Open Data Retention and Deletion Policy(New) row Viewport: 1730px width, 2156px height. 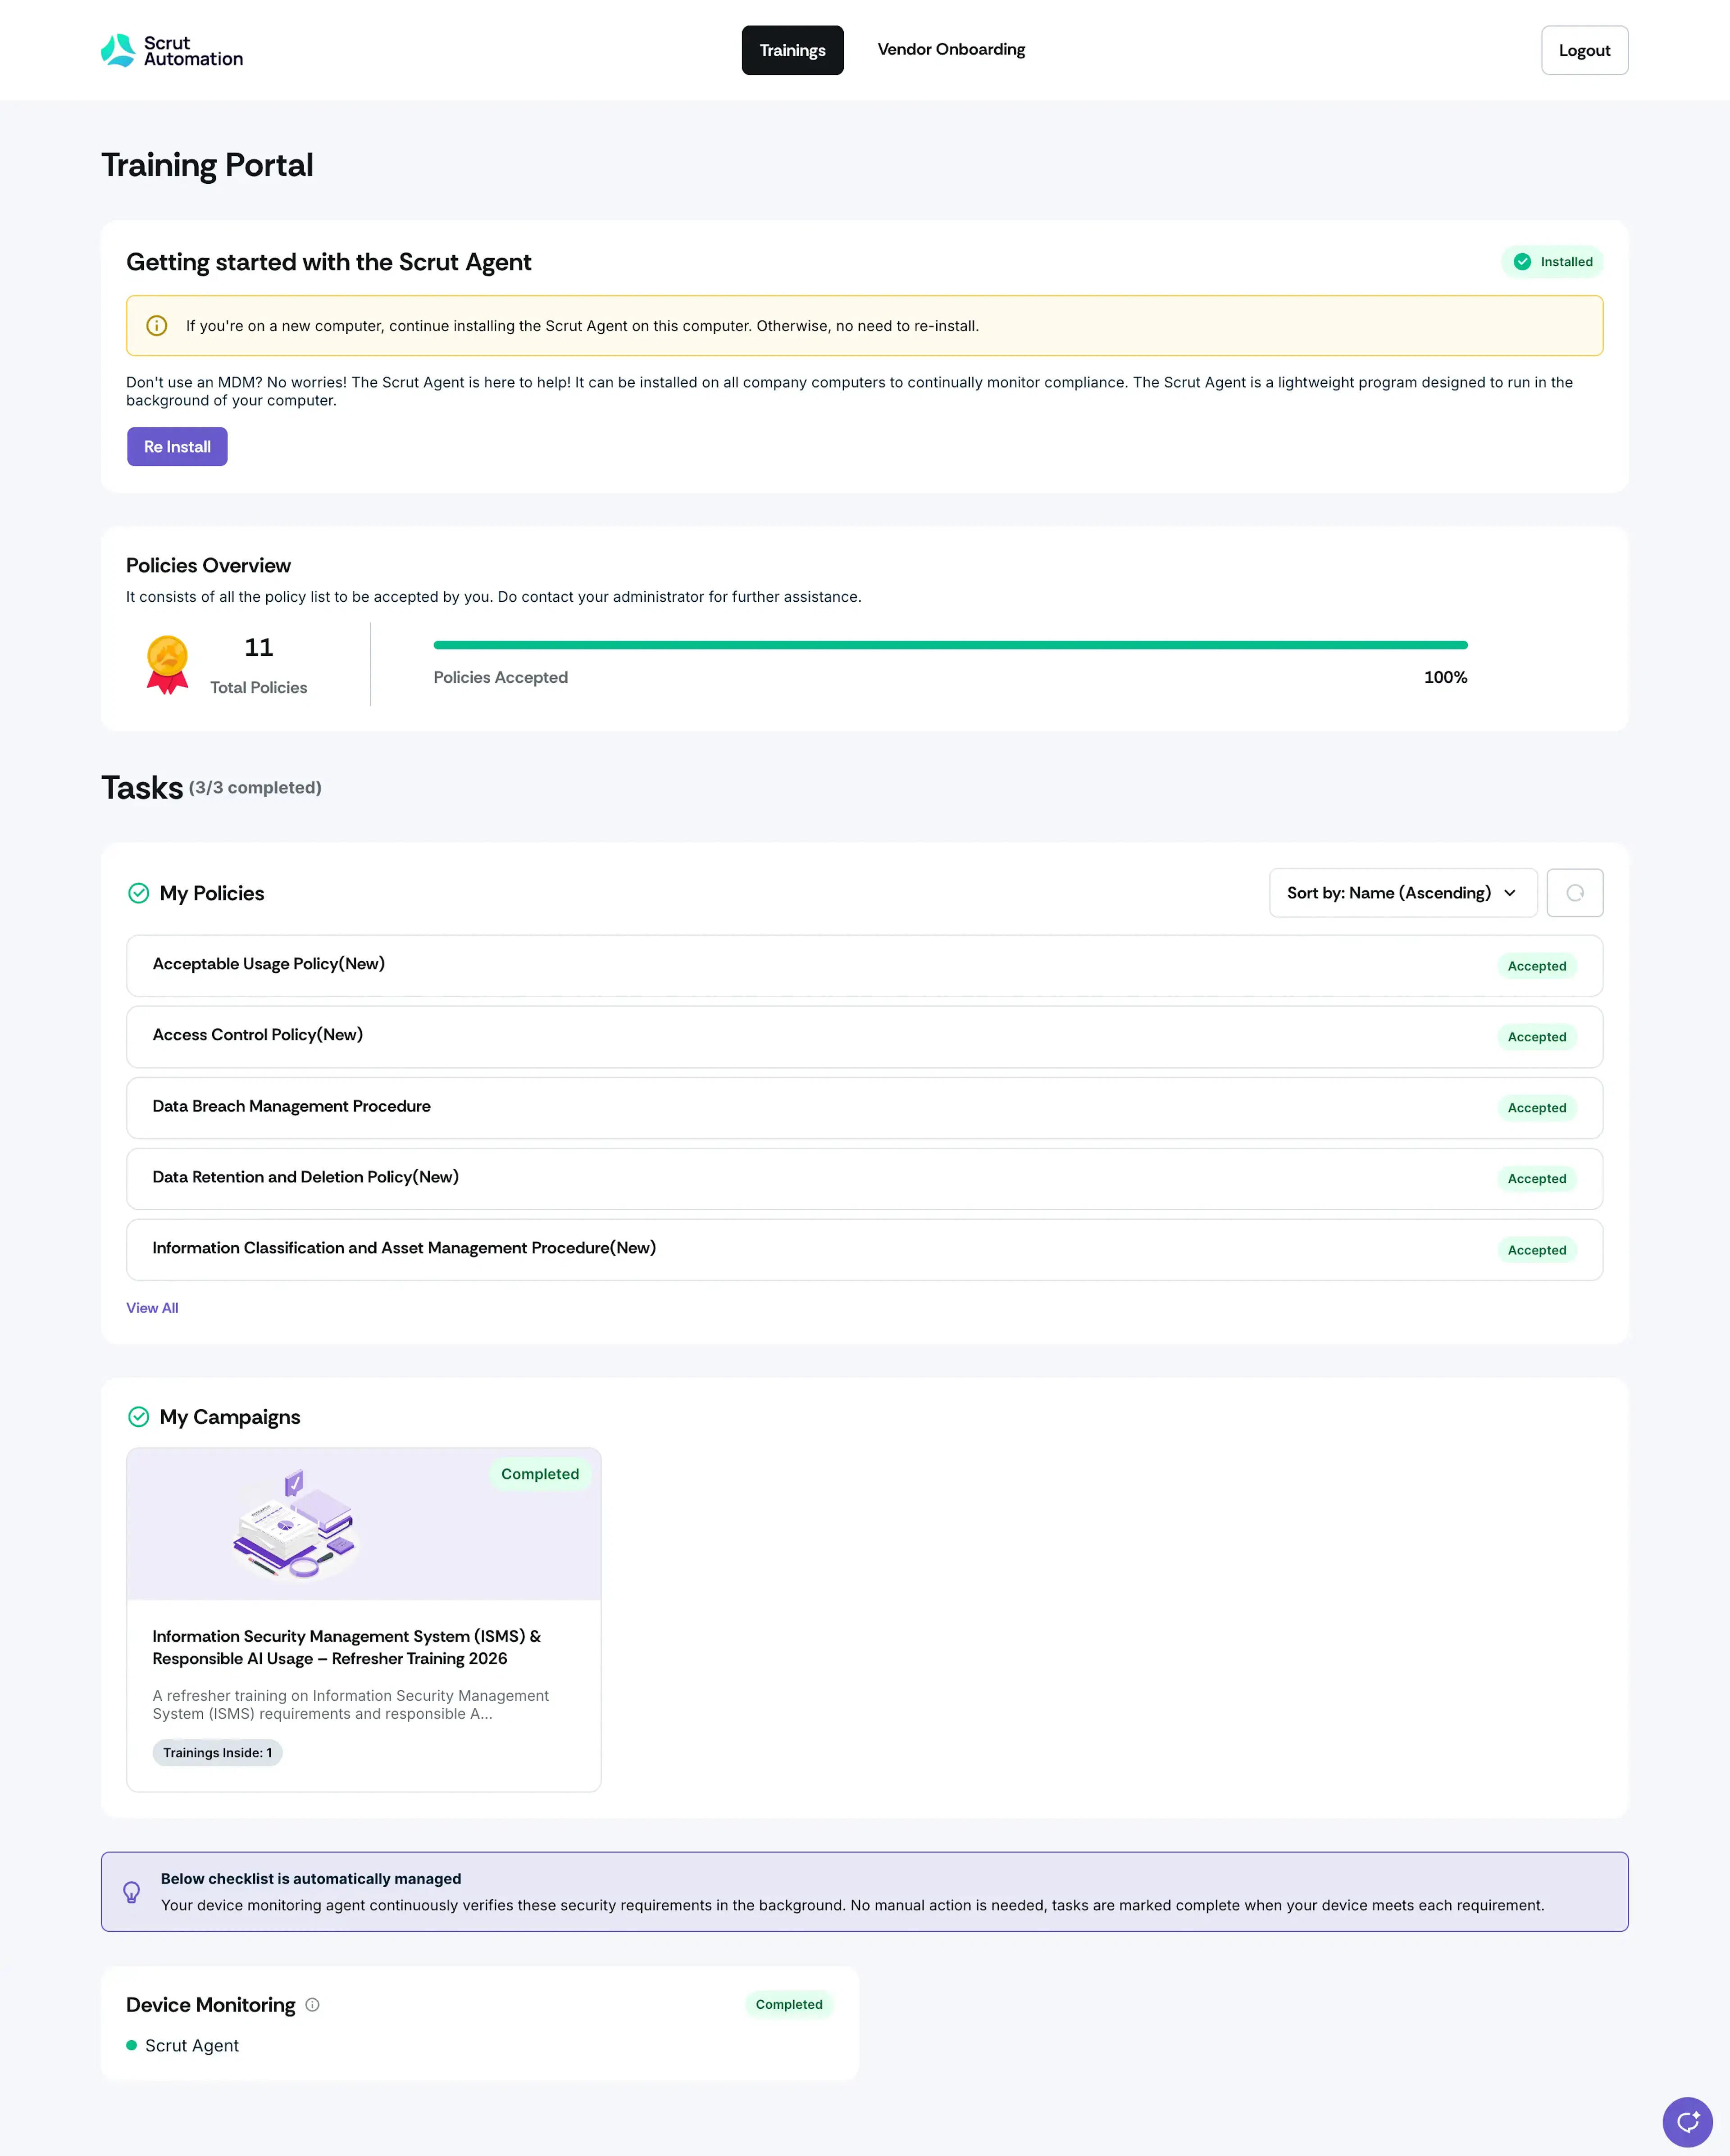pos(865,1179)
